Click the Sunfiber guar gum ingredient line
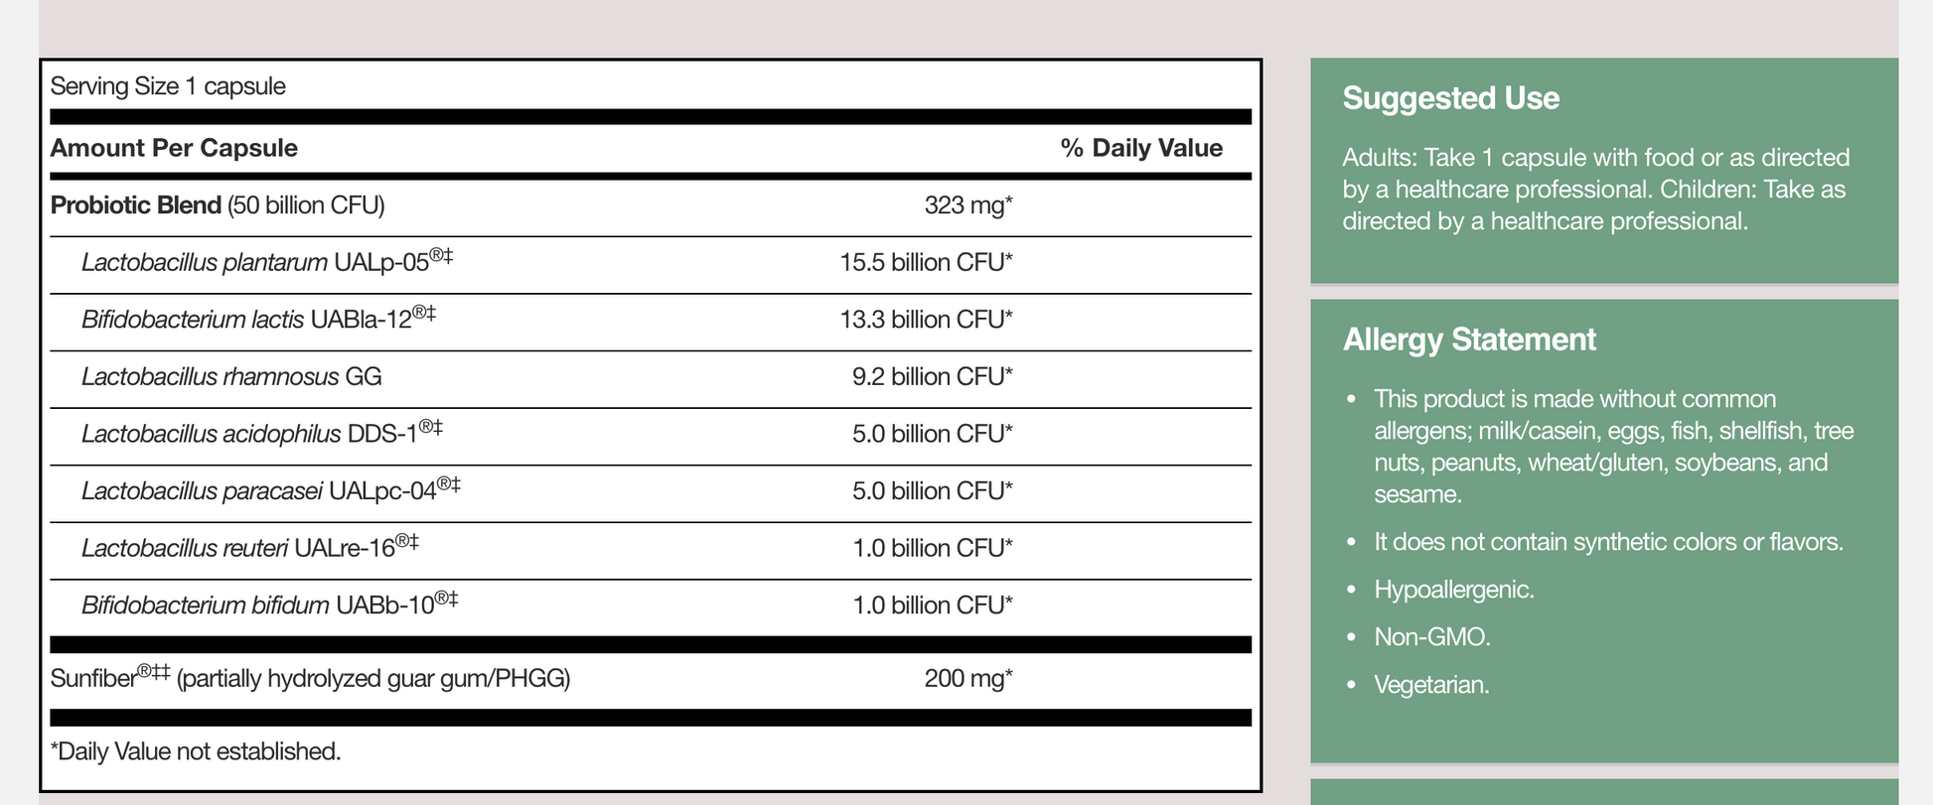The image size is (1933, 805). coord(310,679)
